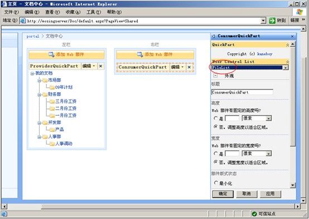This screenshot has width=309, height=219.
Task: Select the 市场部 folder label
Action: point(55,80)
